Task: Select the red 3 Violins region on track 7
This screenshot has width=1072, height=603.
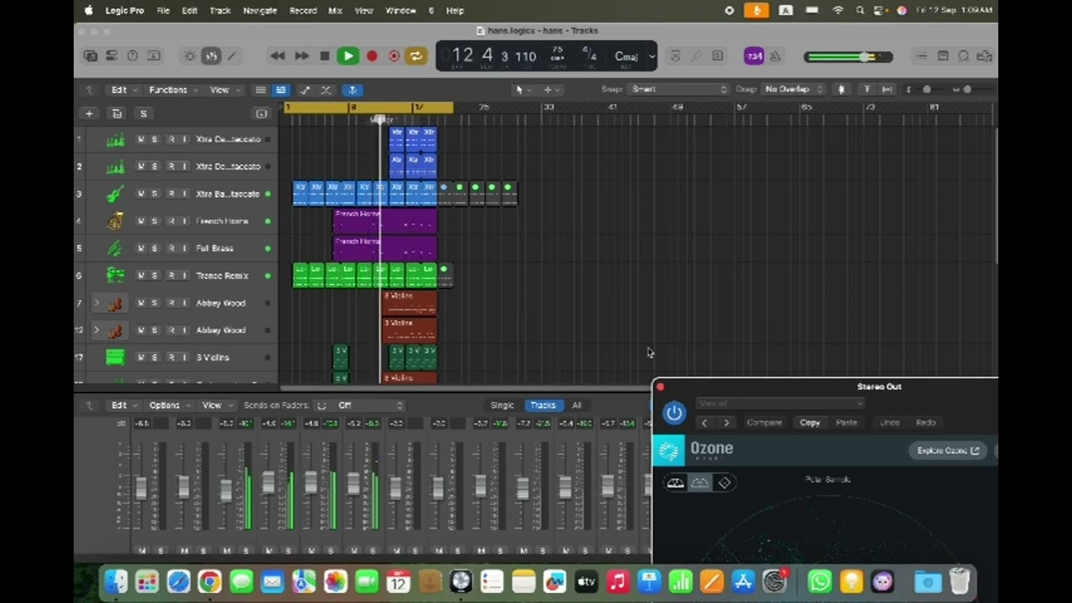Action: 410,303
